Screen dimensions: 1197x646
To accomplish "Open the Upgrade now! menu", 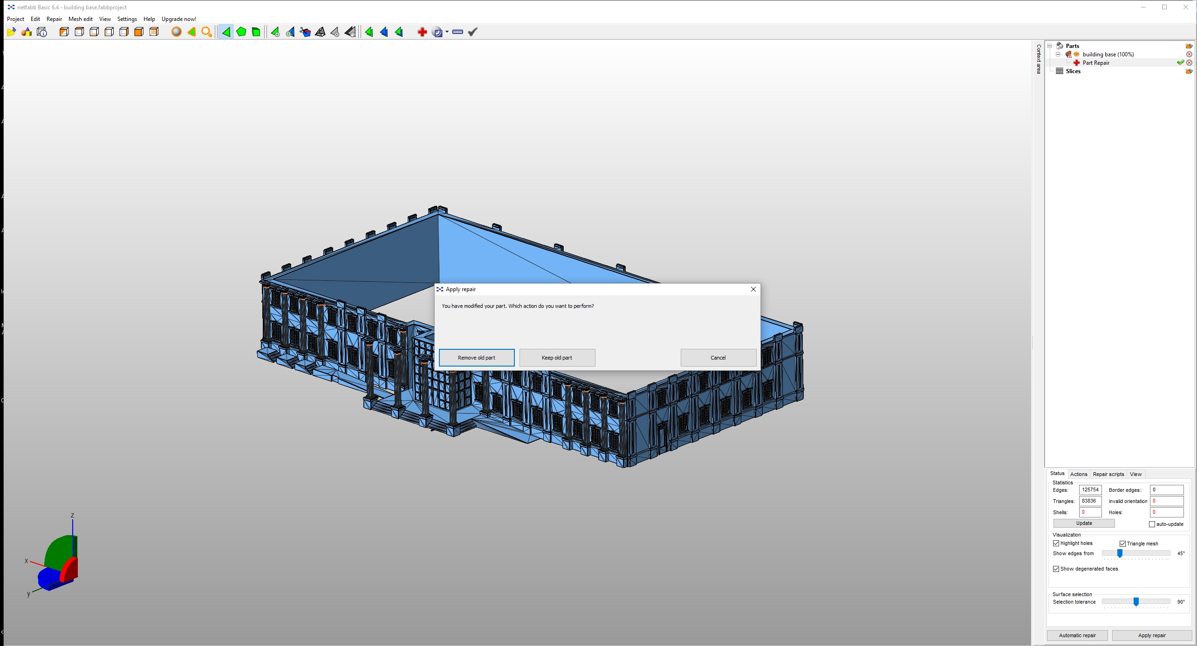I will 179,19.
